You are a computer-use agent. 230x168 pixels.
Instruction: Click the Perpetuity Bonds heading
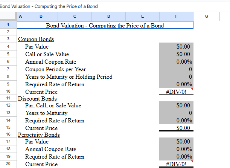[39, 134]
